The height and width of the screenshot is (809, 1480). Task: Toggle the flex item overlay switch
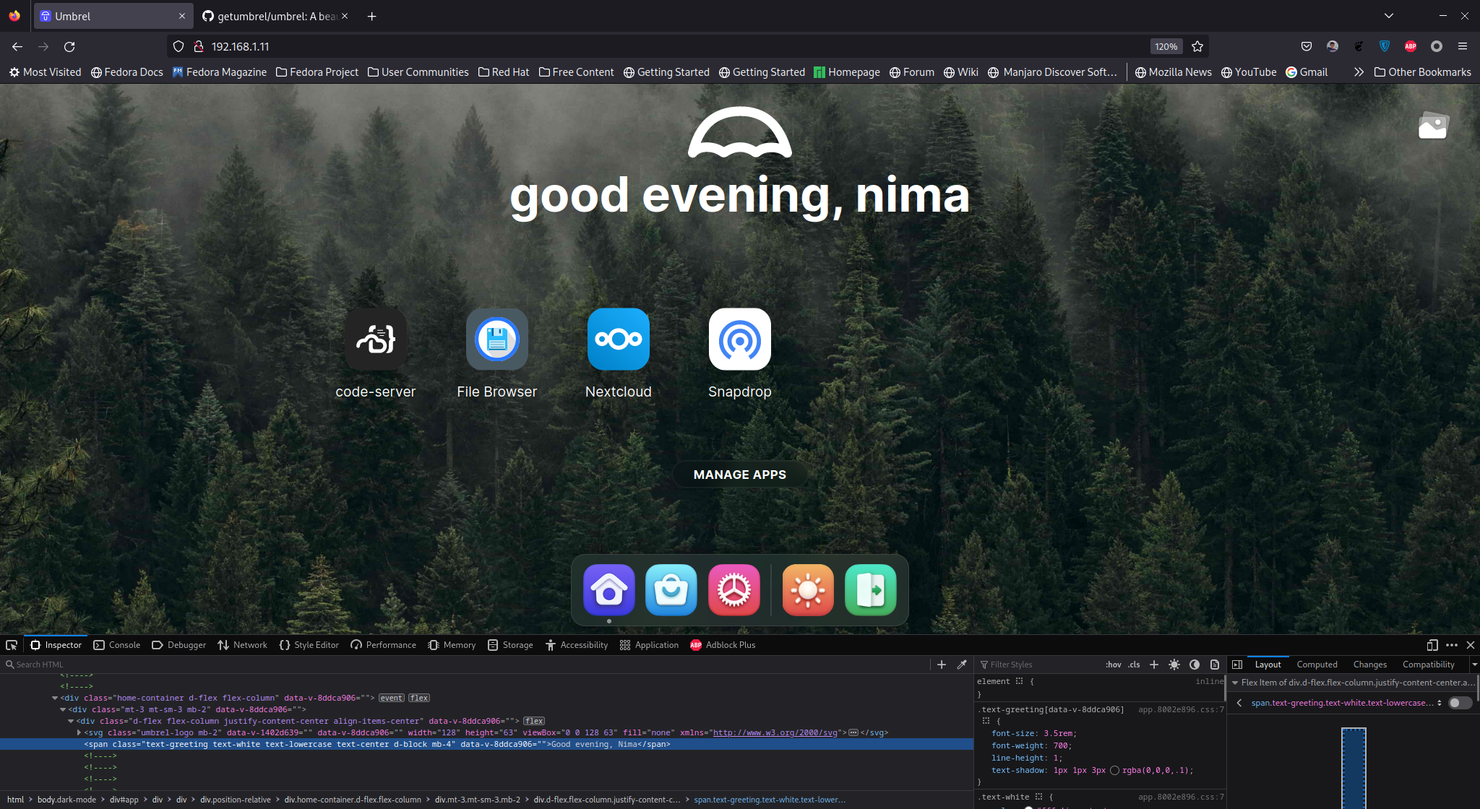1459,703
